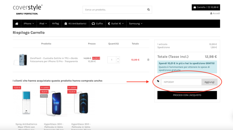Open Spray Antibatterico product image
The width and height of the screenshot is (233, 130).
[x=26, y=103]
